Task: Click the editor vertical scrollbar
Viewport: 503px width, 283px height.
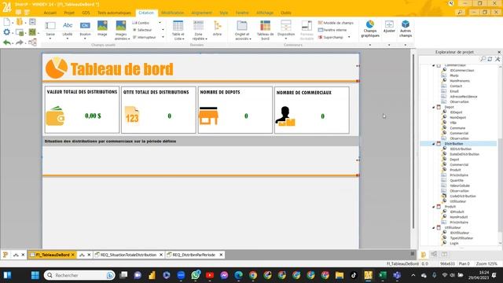Action: 413,141
